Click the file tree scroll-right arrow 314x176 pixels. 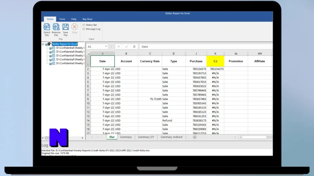[x=82, y=138]
